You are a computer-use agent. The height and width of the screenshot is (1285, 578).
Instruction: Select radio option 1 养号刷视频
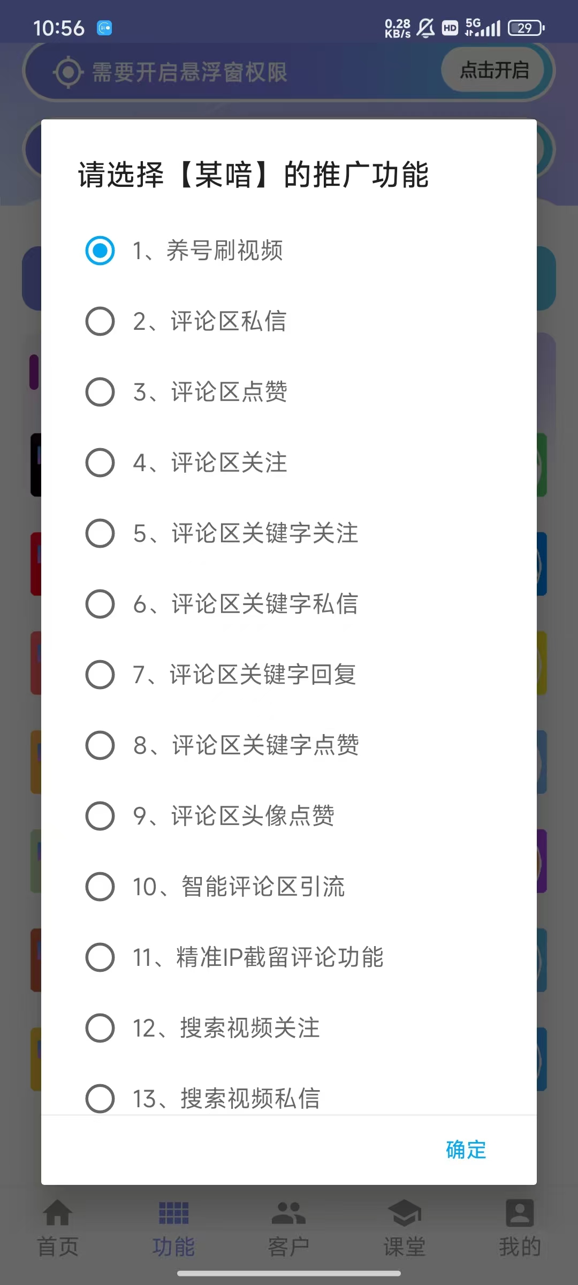[100, 251]
